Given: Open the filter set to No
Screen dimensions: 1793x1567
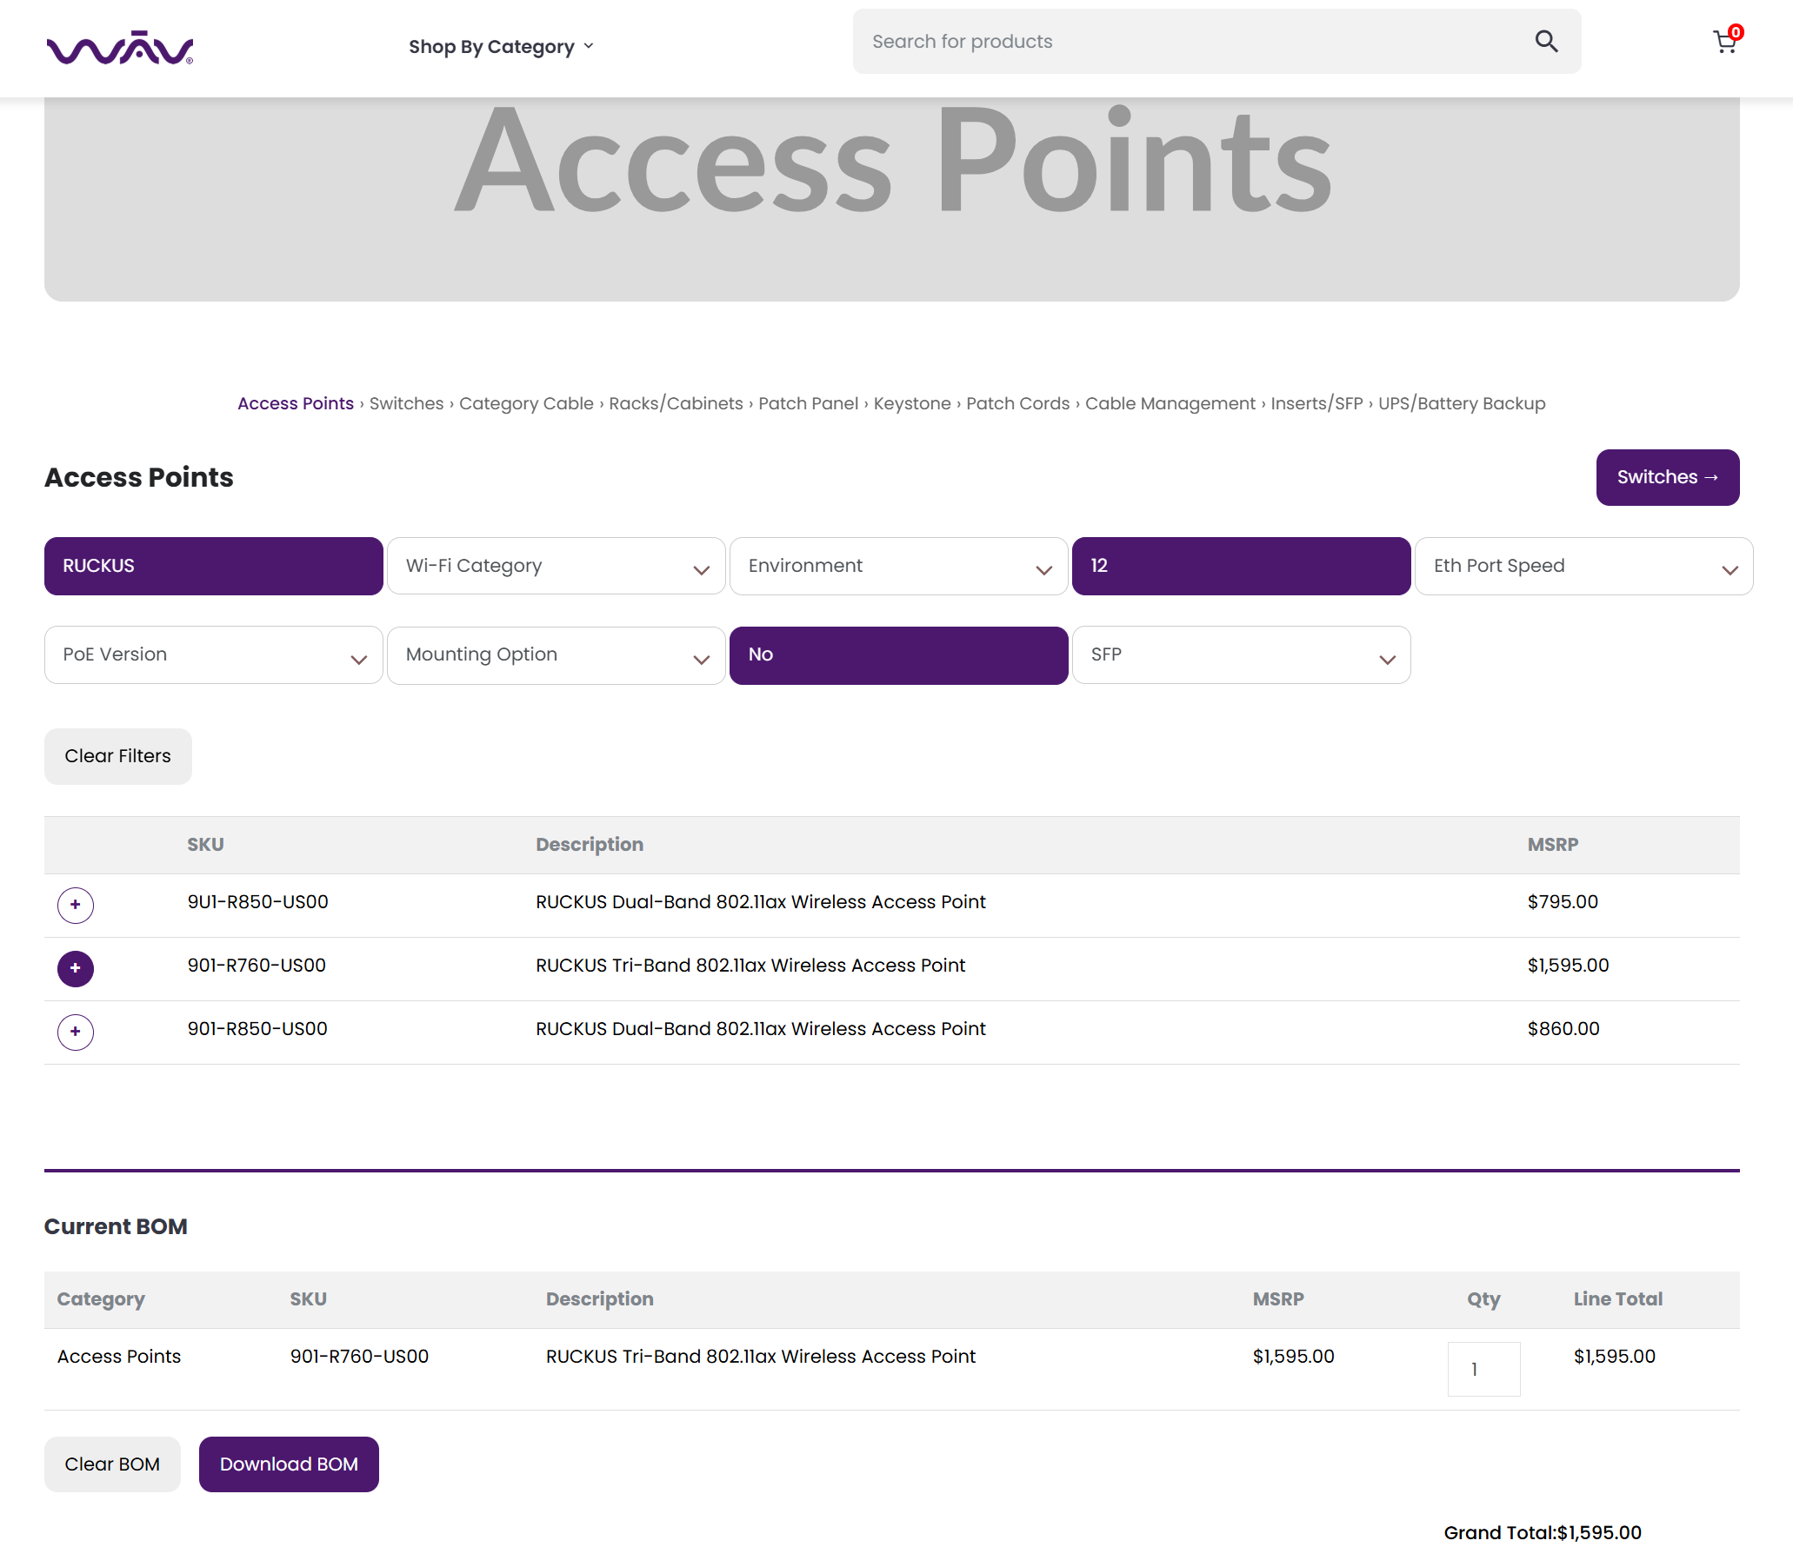Looking at the screenshot, I should coord(899,655).
